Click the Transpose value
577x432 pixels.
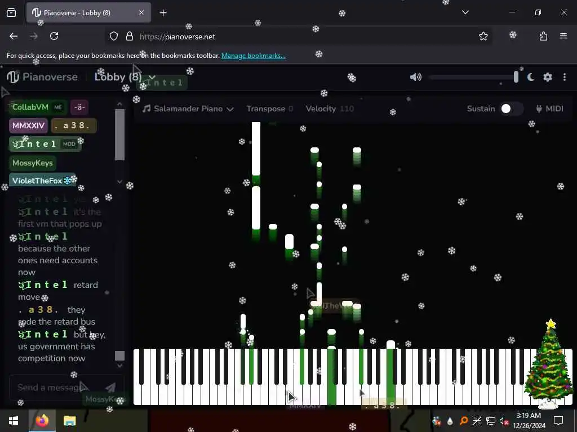point(291,109)
